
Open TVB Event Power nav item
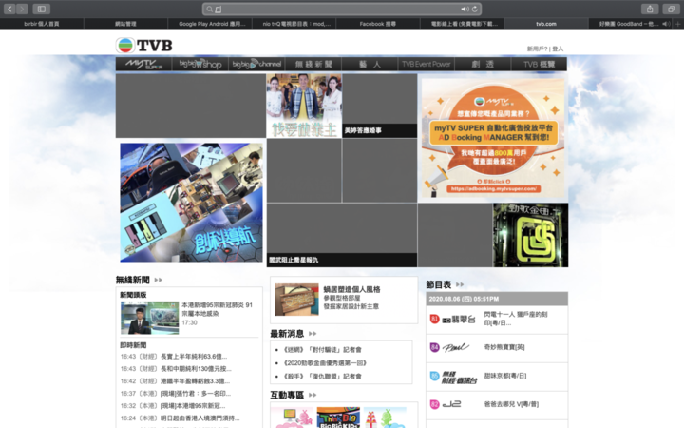pyautogui.click(x=427, y=65)
